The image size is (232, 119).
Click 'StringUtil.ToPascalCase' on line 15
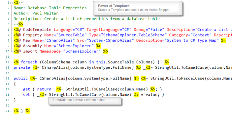(178, 79)
